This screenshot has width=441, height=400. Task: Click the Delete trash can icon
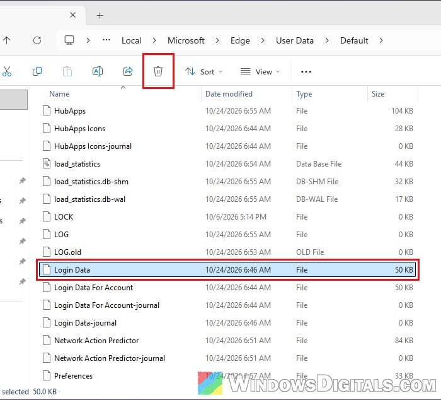click(158, 71)
